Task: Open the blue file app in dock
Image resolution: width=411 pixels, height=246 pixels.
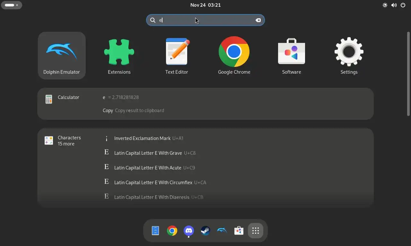Action: point(155,231)
